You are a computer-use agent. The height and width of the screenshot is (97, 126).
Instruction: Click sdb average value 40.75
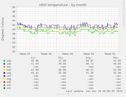click(x=90, y=64)
